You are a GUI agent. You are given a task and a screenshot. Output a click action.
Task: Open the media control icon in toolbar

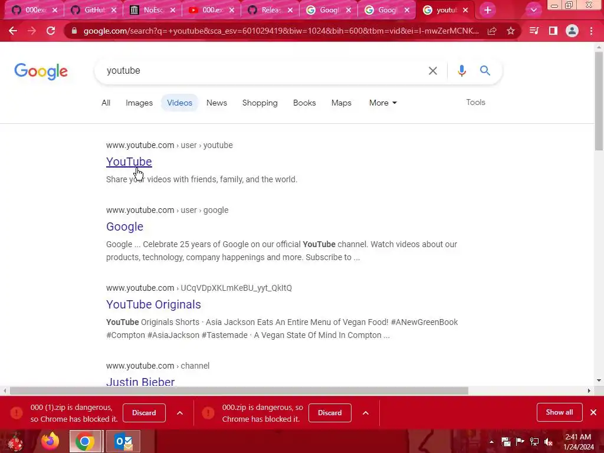pyautogui.click(x=534, y=31)
